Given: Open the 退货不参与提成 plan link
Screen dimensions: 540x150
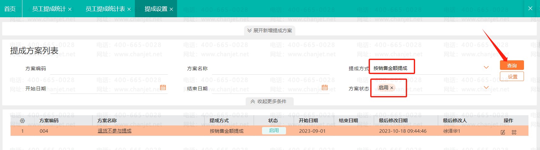Looking at the screenshot, I should point(114,131).
